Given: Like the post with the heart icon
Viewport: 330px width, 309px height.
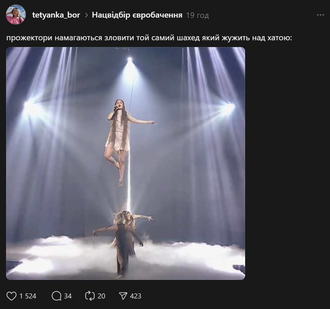Looking at the screenshot, I should tap(11, 296).
